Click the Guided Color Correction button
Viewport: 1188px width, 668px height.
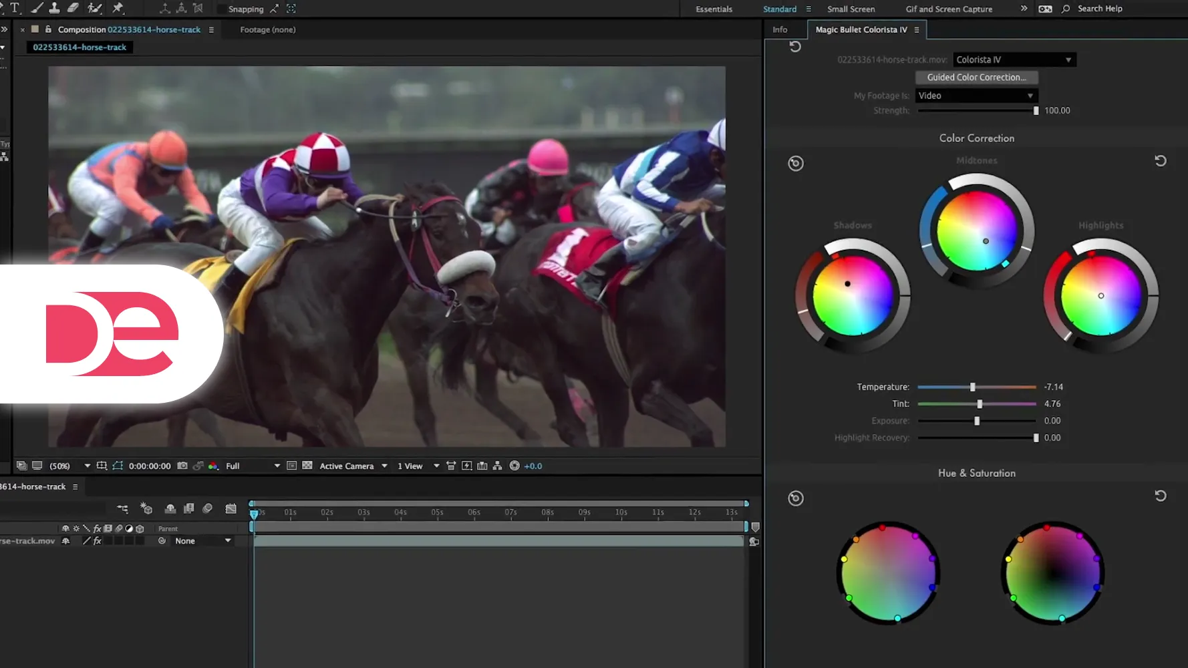coord(976,77)
